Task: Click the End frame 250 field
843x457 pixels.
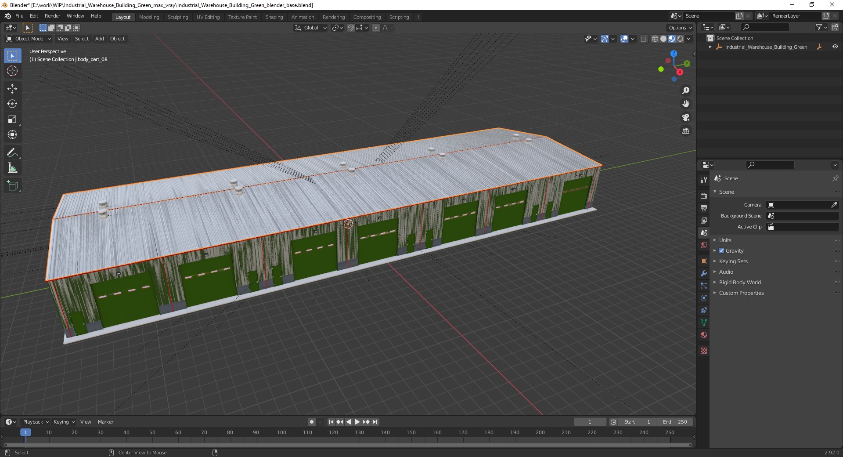Action: pyautogui.click(x=675, y=422)
